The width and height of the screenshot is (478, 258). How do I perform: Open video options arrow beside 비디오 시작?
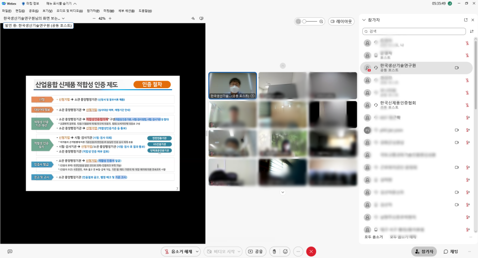[239, 251]
